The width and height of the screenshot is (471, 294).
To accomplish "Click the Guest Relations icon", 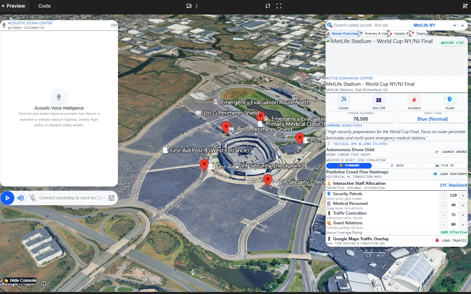I will (329, 223).
